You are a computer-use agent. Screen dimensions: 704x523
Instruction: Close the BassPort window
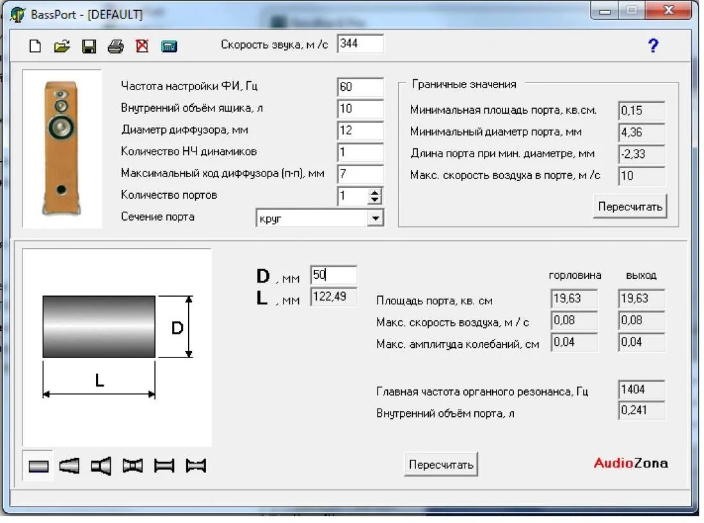click(x=669, y=10)
